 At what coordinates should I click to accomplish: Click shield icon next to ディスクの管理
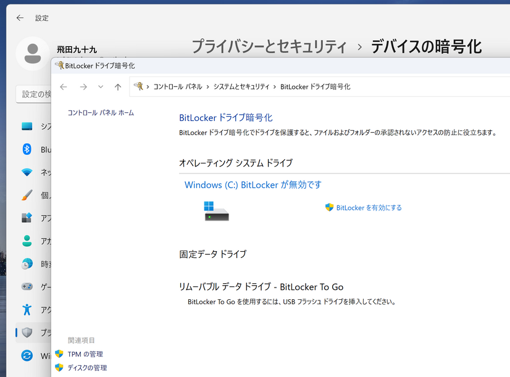coord(59,367)
